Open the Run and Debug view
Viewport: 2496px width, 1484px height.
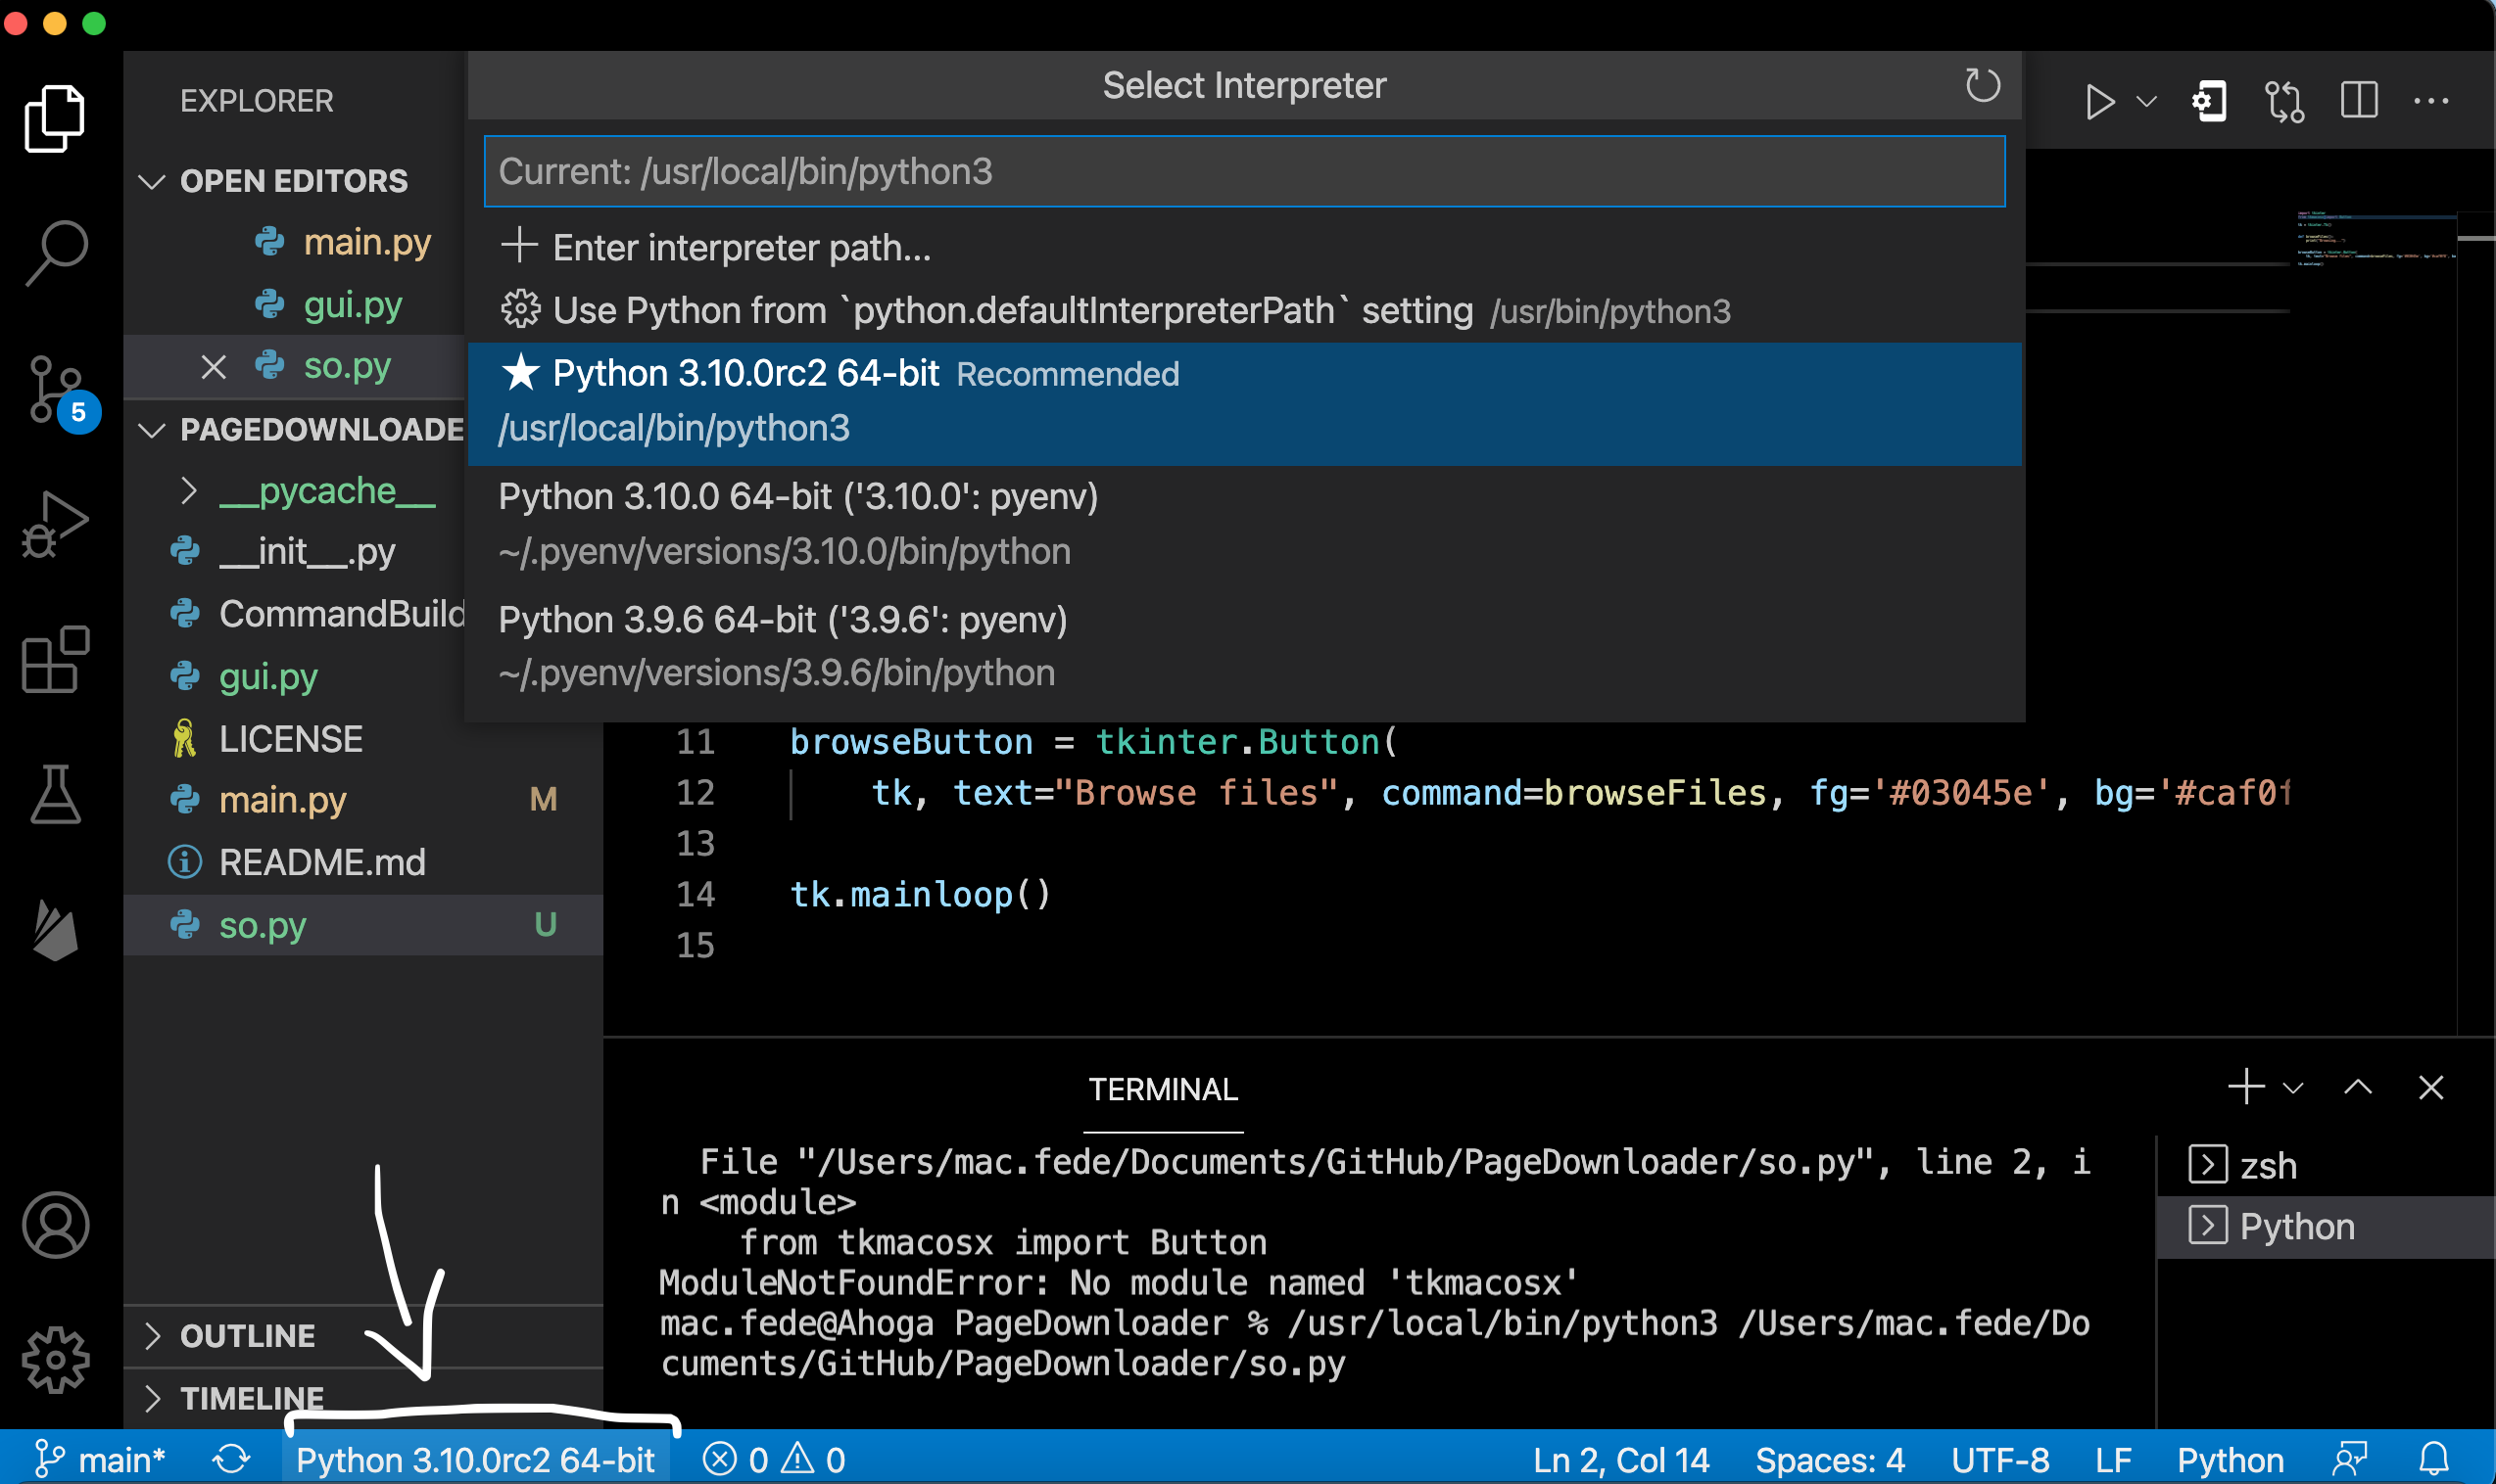tap(55, 520)
